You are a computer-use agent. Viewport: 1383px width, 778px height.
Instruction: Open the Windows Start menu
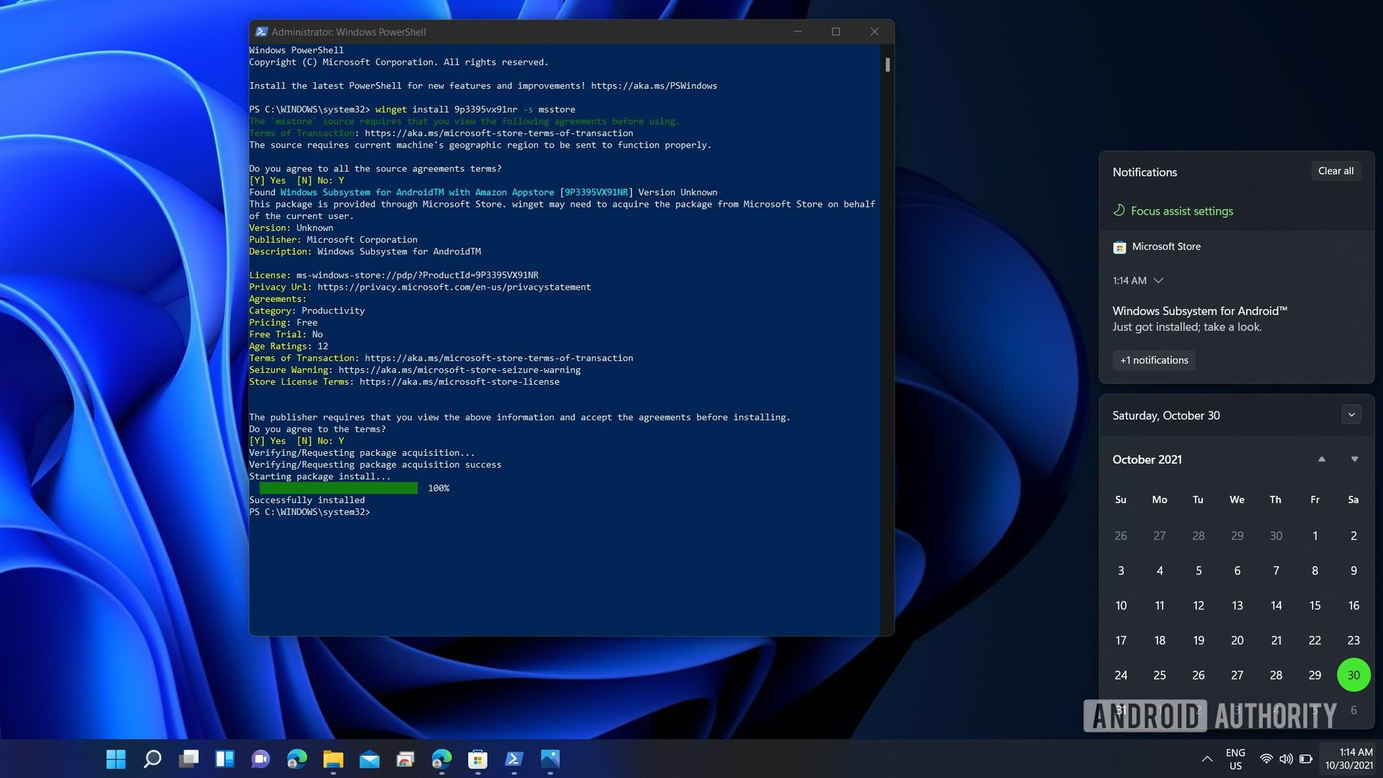[116, 759]
